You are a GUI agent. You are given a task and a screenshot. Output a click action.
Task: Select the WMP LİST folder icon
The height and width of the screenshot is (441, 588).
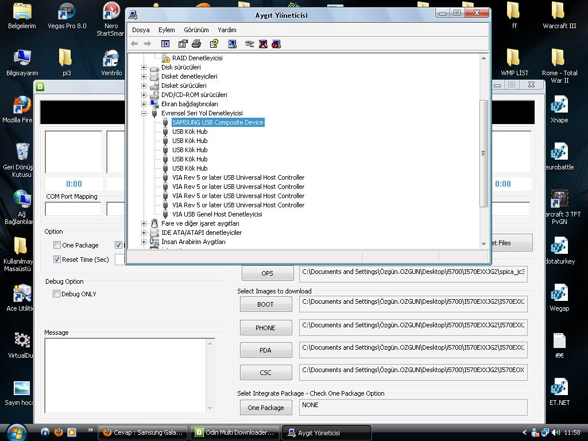514,62
